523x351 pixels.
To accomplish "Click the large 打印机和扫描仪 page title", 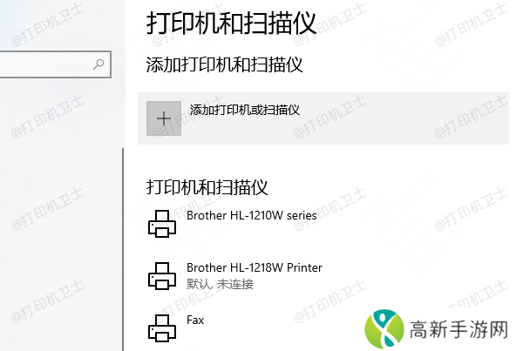I will (x=231, y=23).
